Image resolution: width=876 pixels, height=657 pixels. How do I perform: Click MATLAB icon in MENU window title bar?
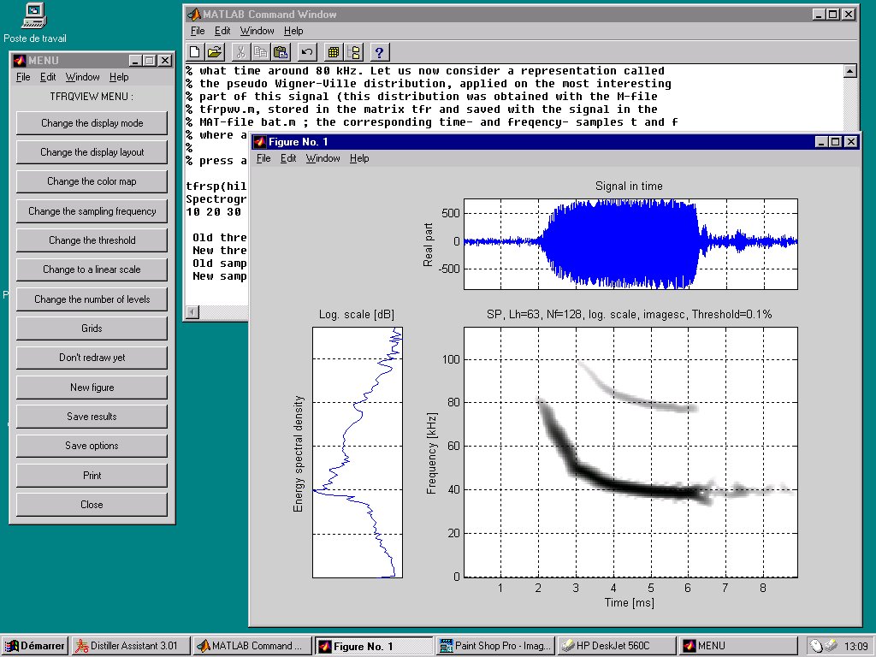pyautogui.click(x=20, y=61)
